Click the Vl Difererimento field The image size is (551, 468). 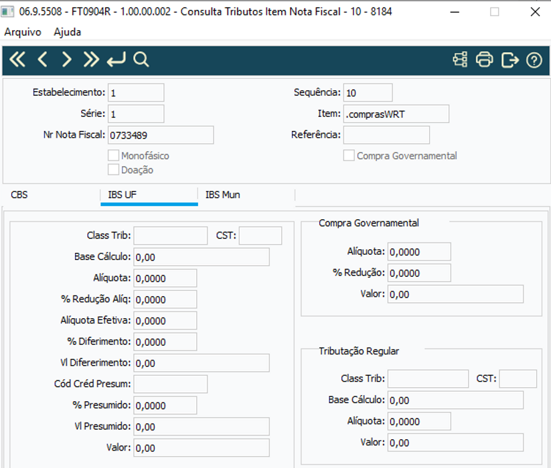click(x=202, y=363)
